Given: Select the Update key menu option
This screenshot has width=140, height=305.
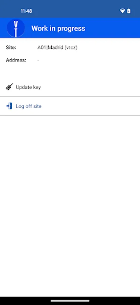Looking at the screenshot, I should pos(70,87).
